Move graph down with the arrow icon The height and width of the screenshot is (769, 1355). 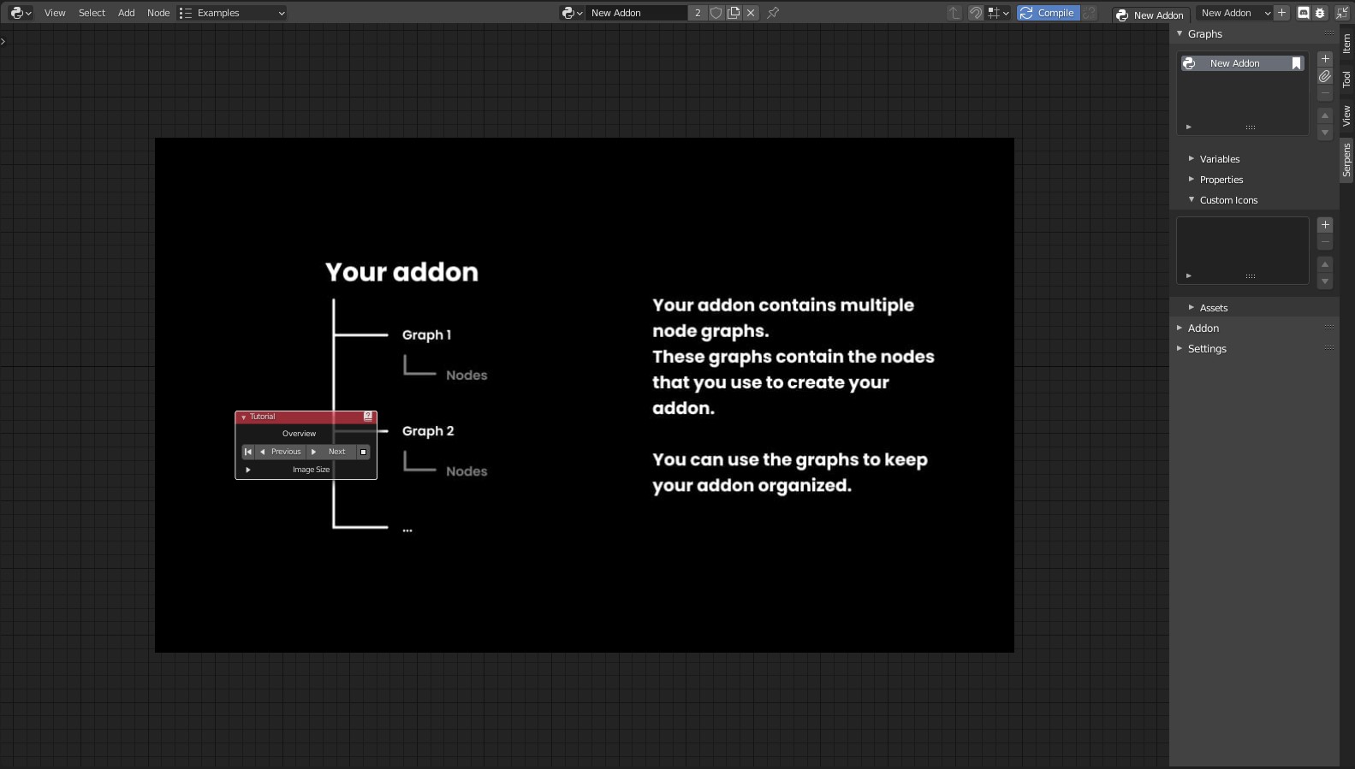[x=1325, y=133]
